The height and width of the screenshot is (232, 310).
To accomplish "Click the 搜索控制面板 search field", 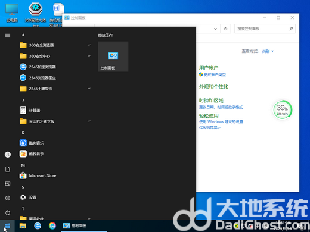I will tap(265, 29).
